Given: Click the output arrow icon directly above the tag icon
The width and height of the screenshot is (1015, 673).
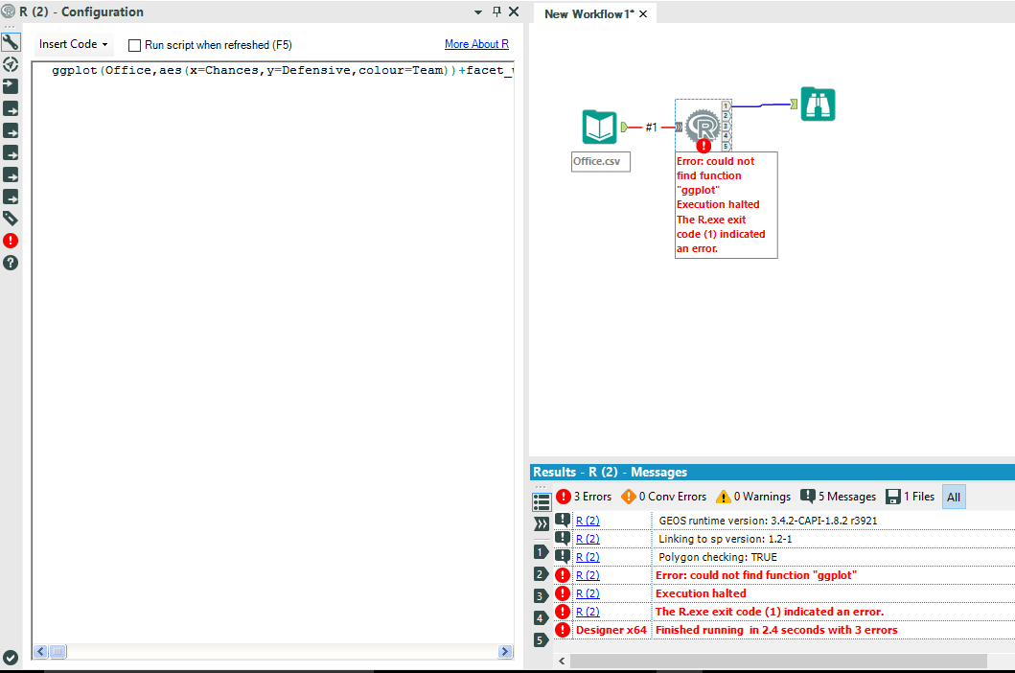Looking at the screenshot, I should click(11, 197).
